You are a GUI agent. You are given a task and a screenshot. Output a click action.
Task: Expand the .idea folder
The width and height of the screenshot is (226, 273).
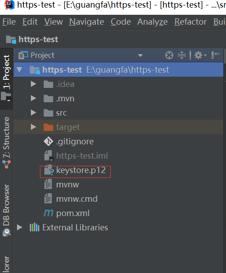click(x=34, y=84)
